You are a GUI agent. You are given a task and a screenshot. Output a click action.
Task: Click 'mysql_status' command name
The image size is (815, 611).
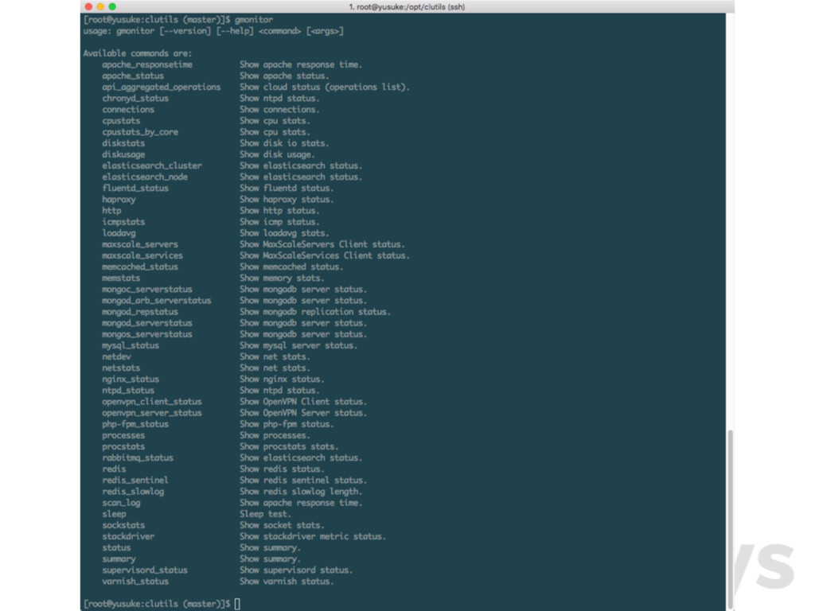point(131,345)
